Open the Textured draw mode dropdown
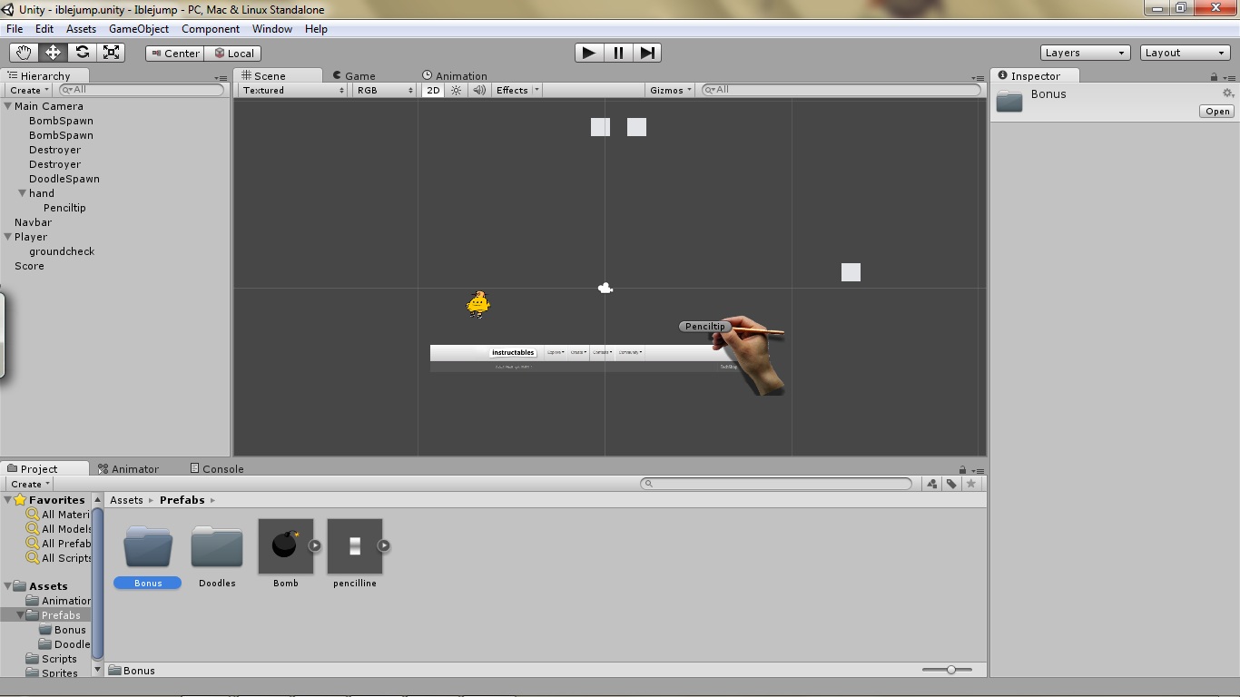 point(293,90)
